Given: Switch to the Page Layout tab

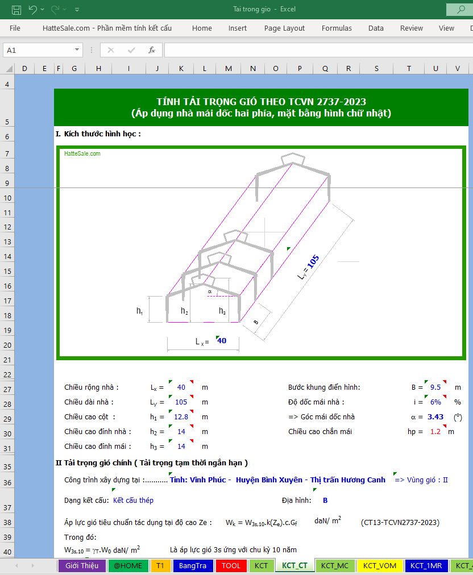Looking at the screenshot, I should (284, 28).
